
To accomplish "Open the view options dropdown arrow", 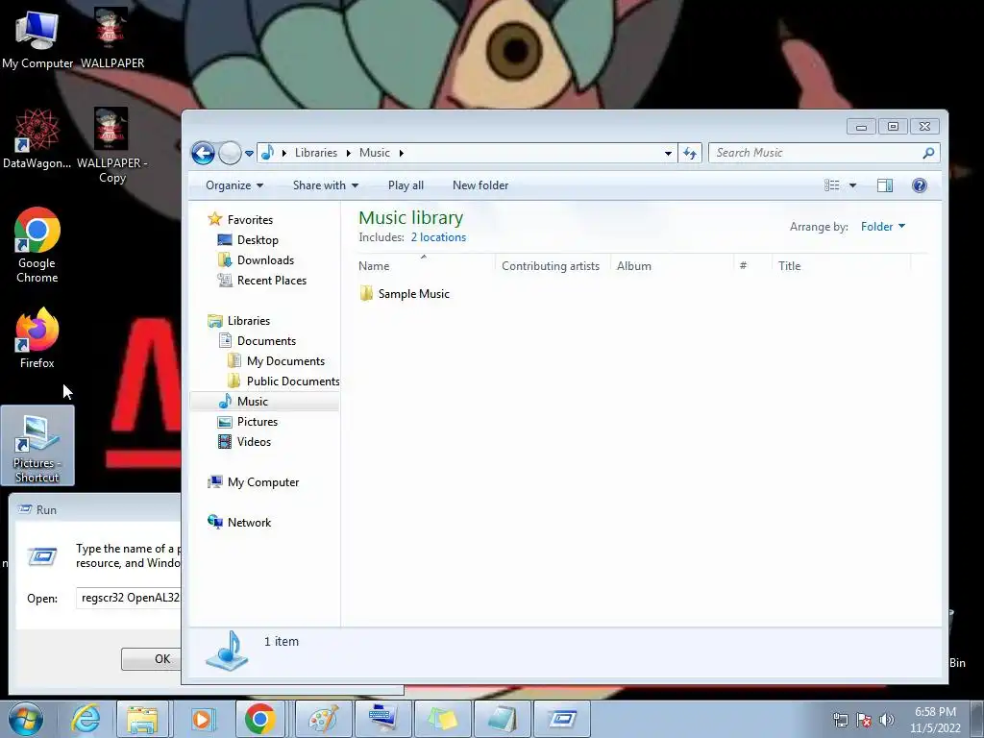I will [x=853, y=185].
